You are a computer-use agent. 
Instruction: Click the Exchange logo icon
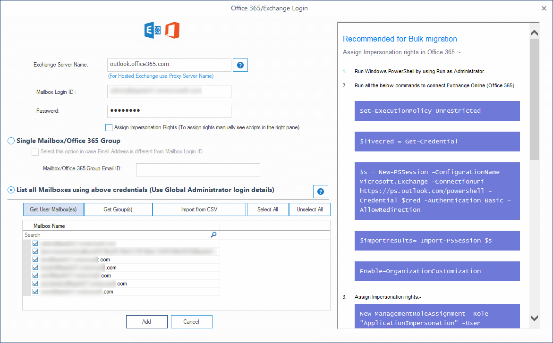(153, 30)
